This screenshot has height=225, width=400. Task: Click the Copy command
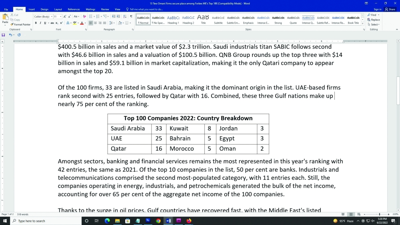[15, 20]
